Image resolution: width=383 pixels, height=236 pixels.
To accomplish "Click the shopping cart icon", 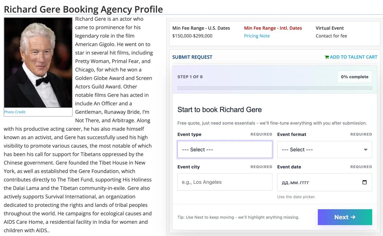I will click(x=327, y=57).
